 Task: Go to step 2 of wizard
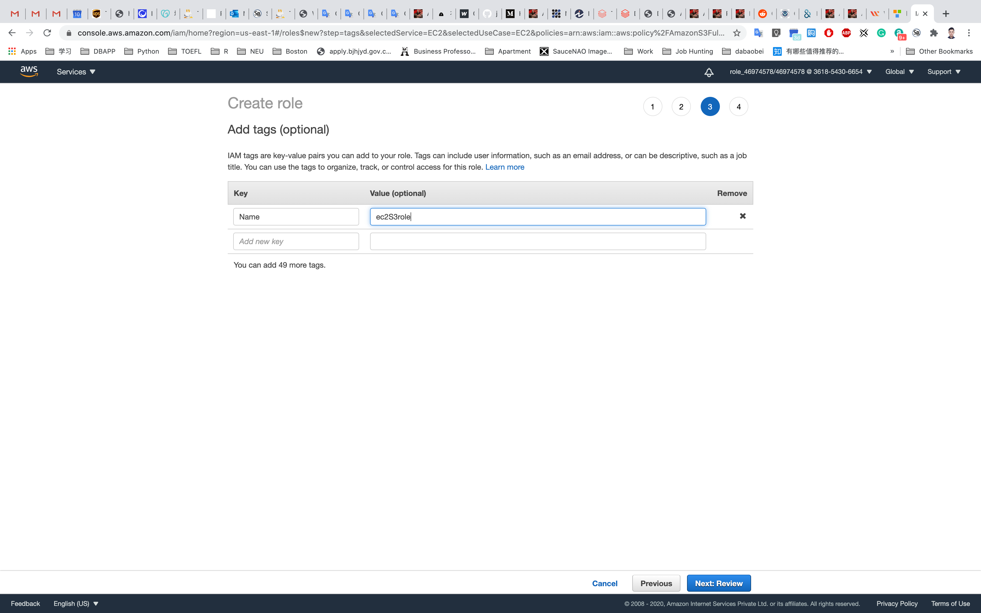coord(681,107)
